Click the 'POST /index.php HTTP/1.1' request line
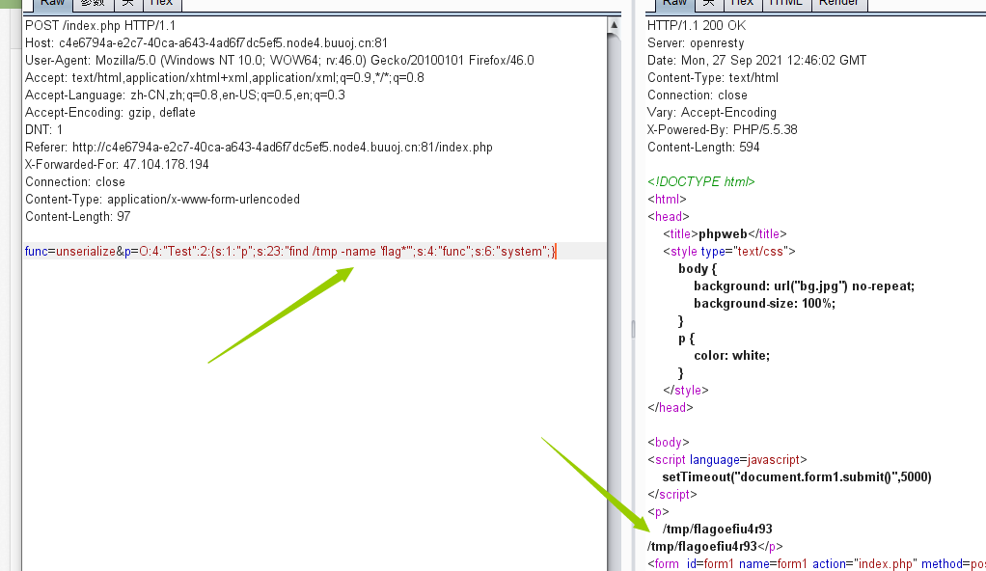Image resolution: width=986 pixels, height=571 pixels. point(100,26)
